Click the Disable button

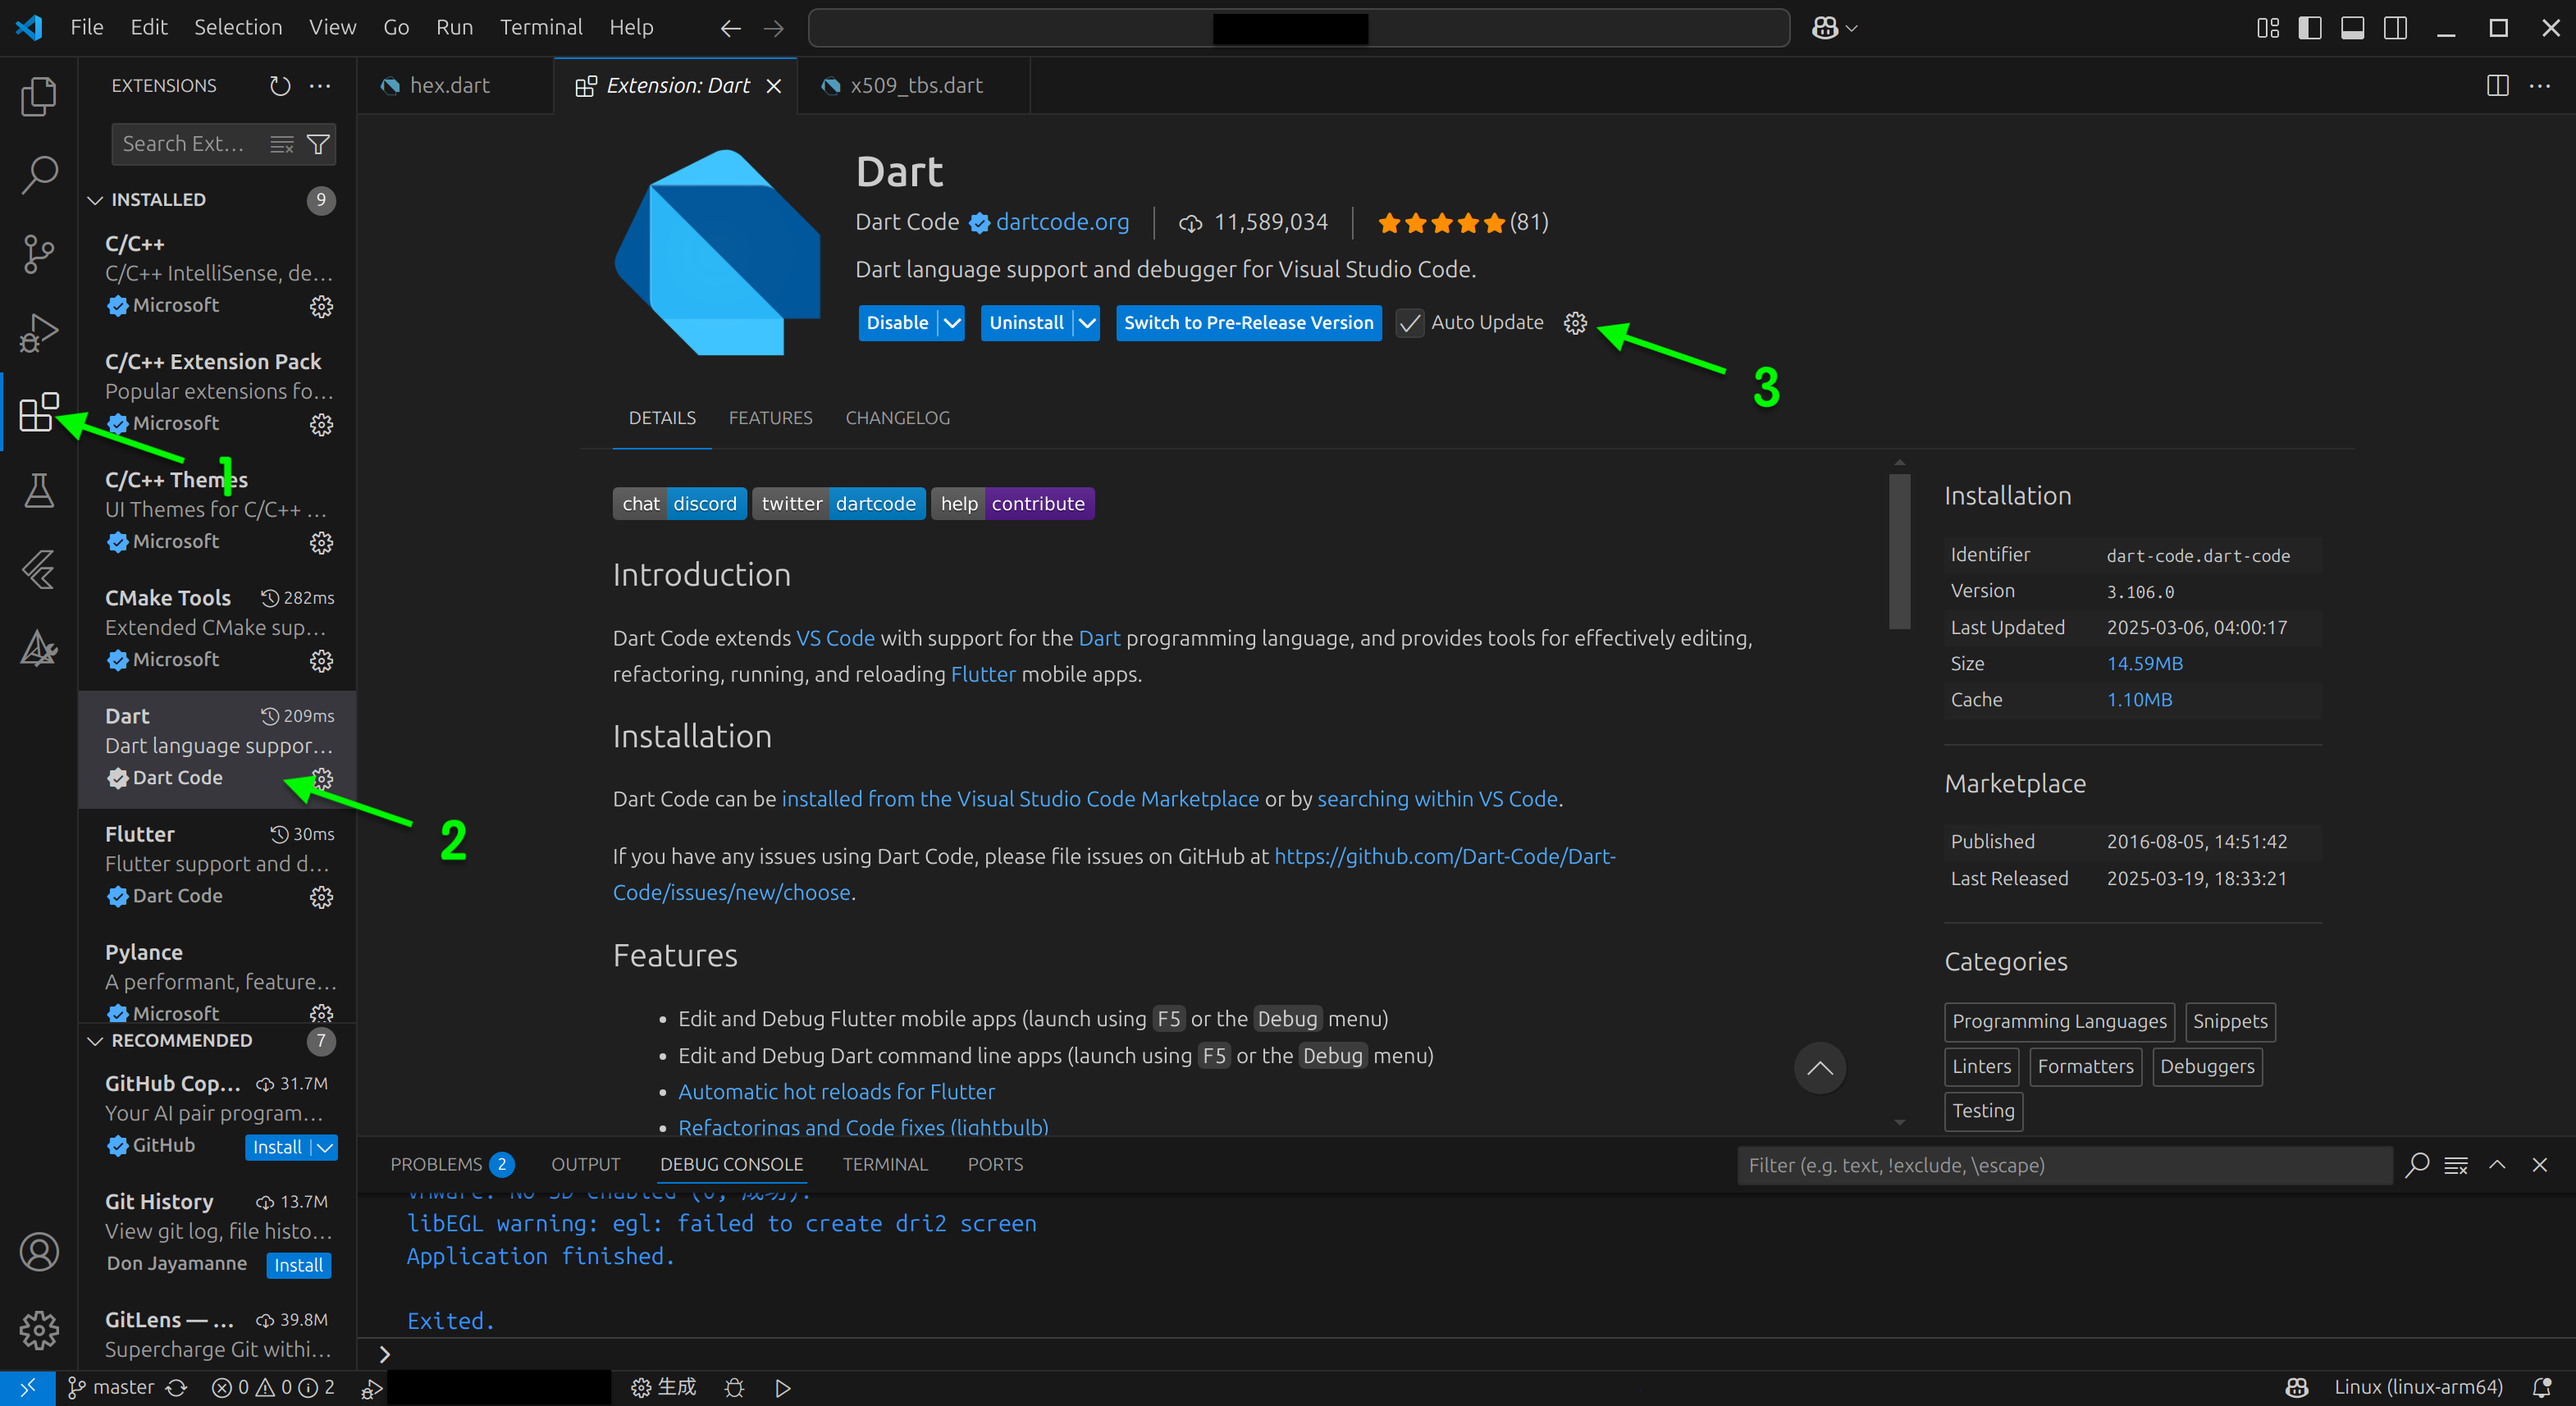click(x=897, y=323)
